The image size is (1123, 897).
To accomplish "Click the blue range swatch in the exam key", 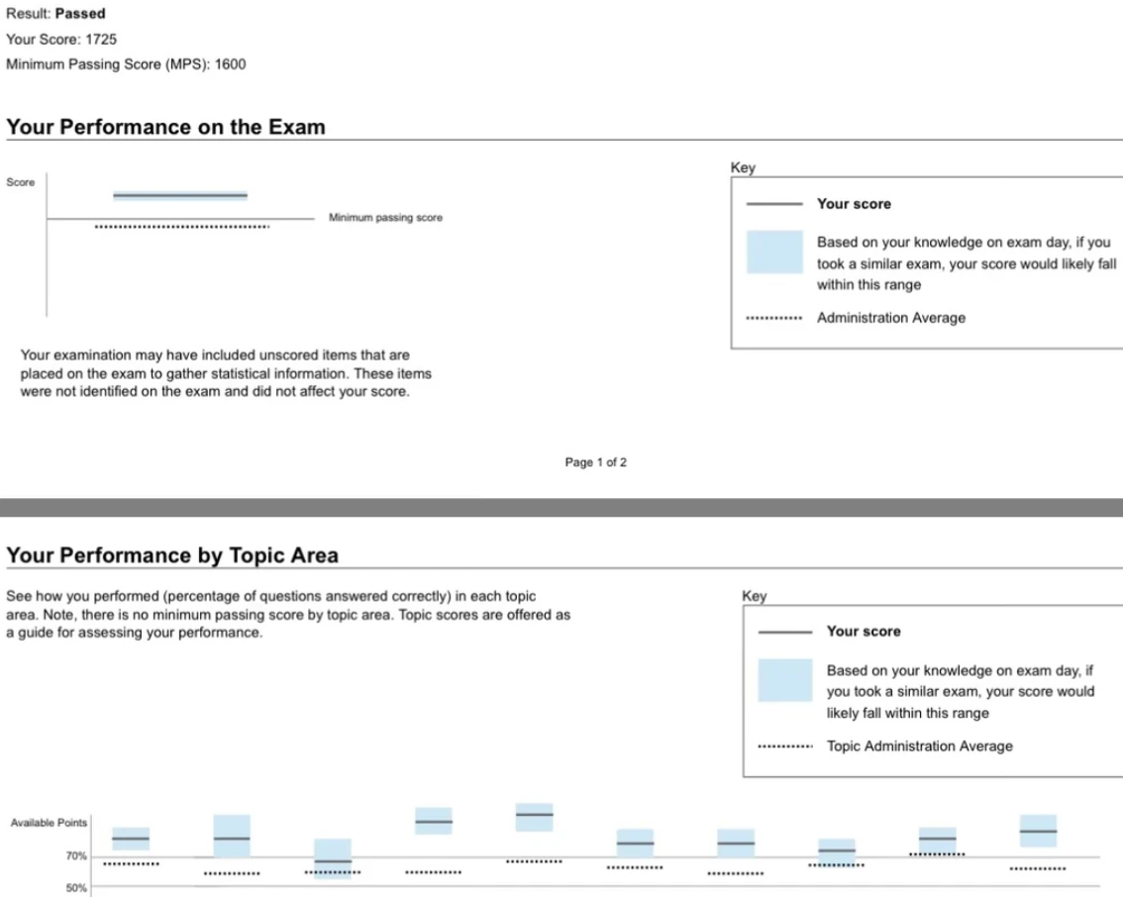I will coord(773,252).
